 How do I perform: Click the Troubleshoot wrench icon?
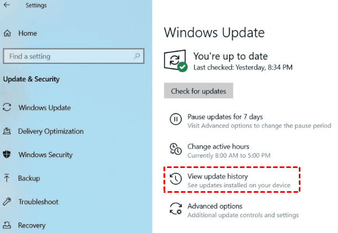[x=7, y=202]
